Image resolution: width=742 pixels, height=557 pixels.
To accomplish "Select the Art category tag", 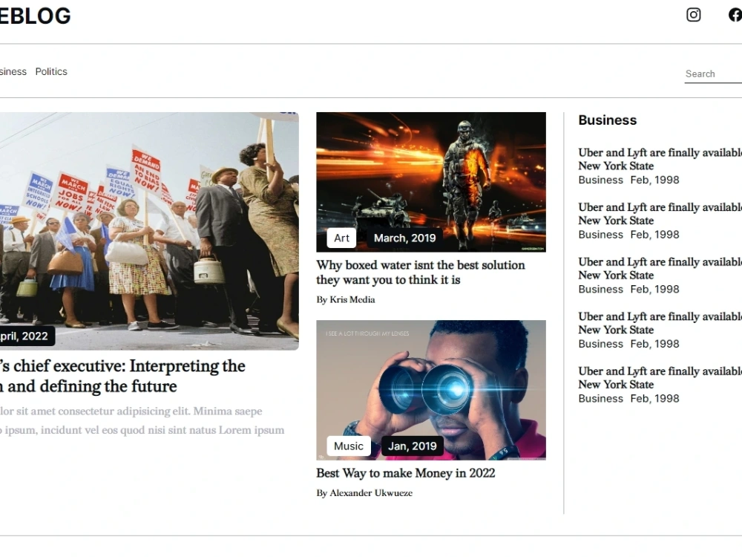I will click(341, 238).
